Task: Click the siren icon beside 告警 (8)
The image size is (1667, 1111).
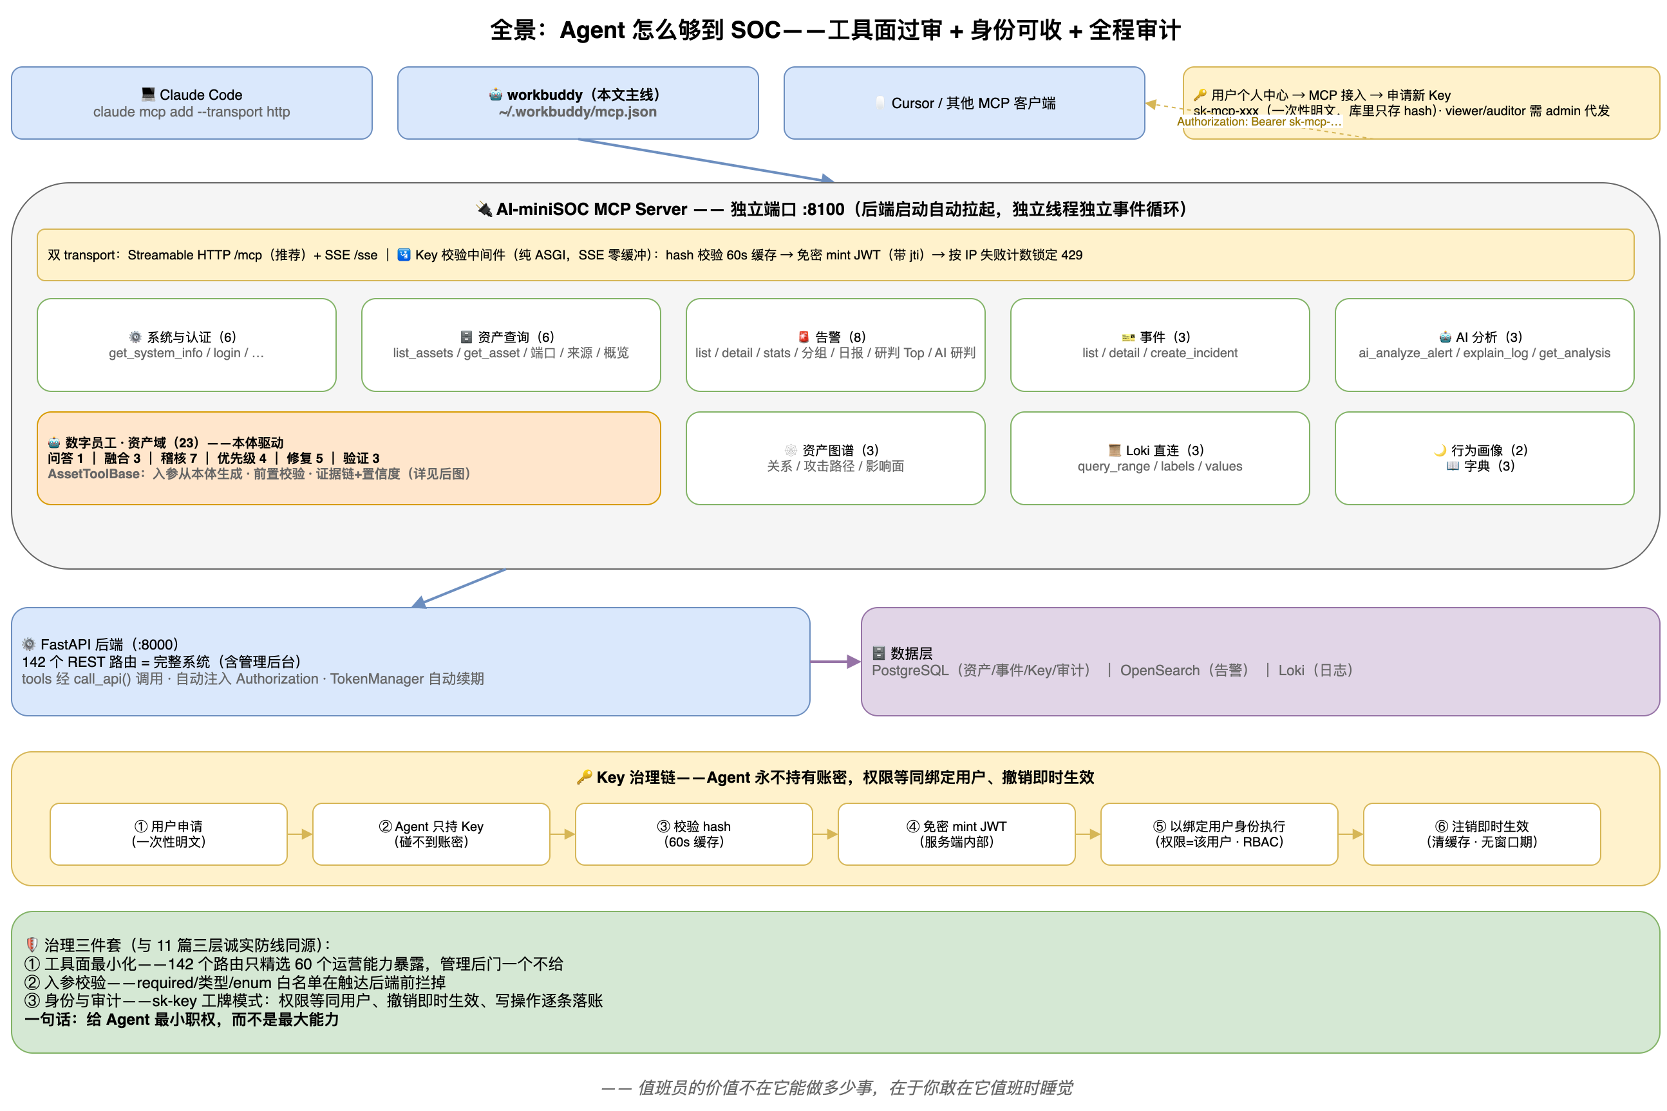Action: point(803,337)
